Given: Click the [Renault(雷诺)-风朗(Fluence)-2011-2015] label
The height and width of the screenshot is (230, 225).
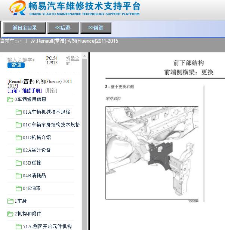Looking at the screenshot, I should pos(40,84).
